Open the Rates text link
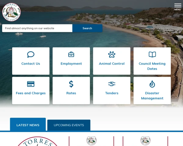Screen dimensions: 183x146 (71, 93)
